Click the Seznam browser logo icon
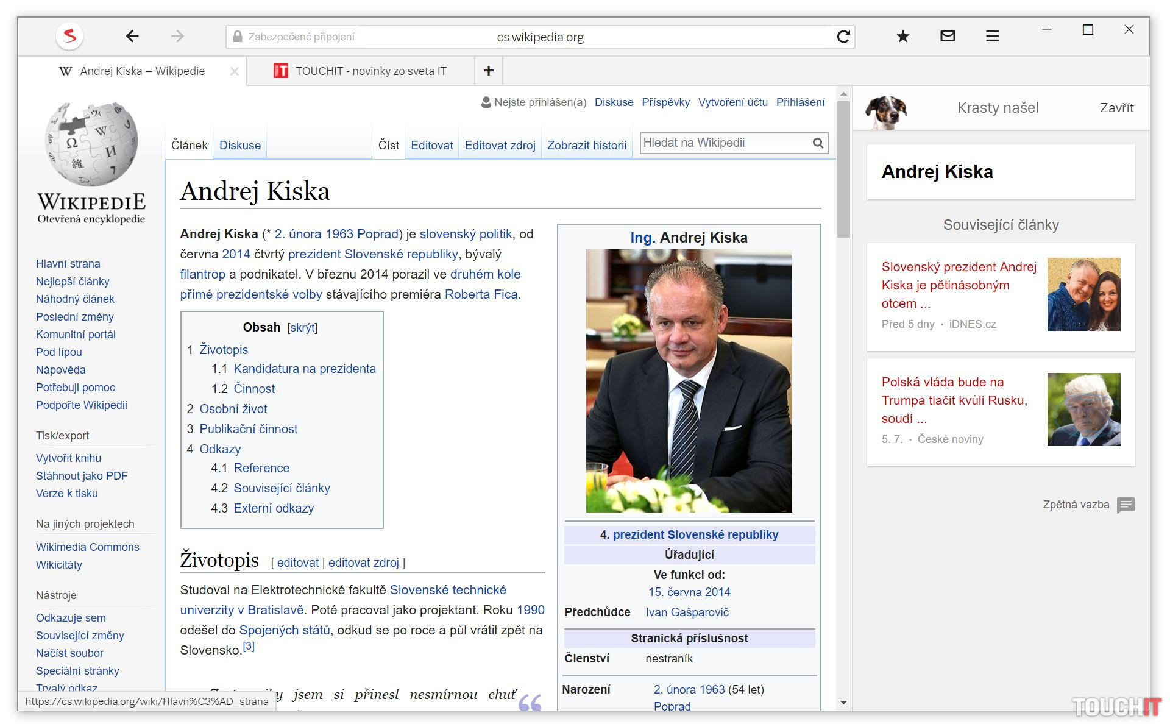The width and height of the screenshot is (1170, 724). (x=69, y=36)
